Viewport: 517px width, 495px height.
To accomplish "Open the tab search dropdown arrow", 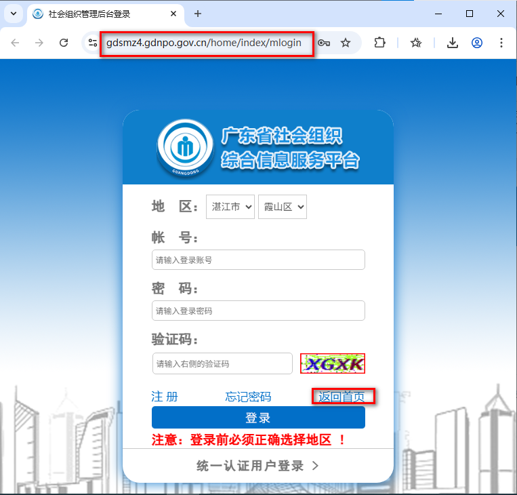I will point(14,14).
